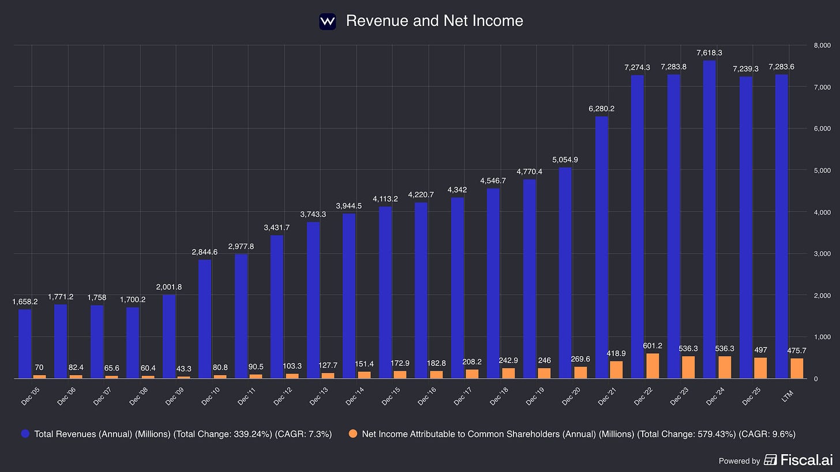Click the revenue value "7,283.8"
The width and height of the screenshot is (840, 472).
674,67
